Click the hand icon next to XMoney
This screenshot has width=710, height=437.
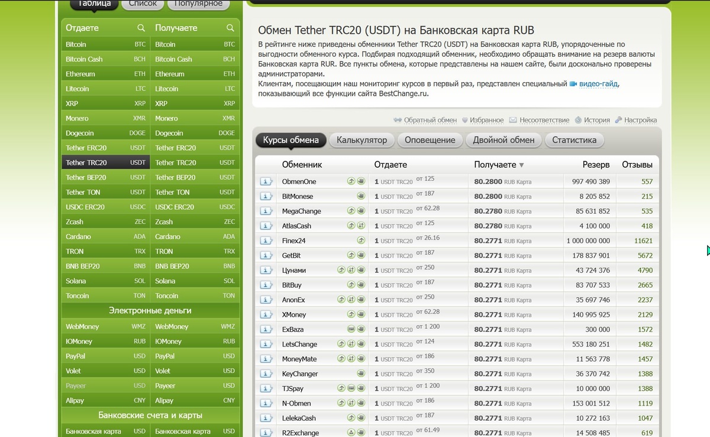coord(361,315)
